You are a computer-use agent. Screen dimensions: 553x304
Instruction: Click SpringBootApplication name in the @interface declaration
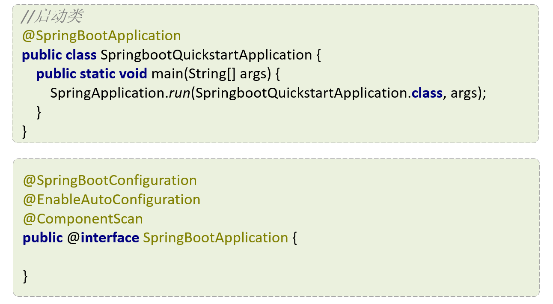[x=215, y=238]
